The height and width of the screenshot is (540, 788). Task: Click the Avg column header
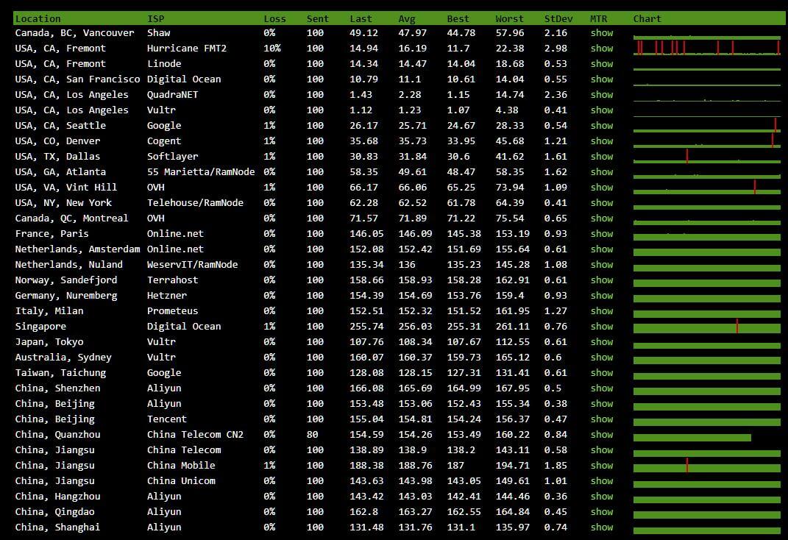coord(407,18)
